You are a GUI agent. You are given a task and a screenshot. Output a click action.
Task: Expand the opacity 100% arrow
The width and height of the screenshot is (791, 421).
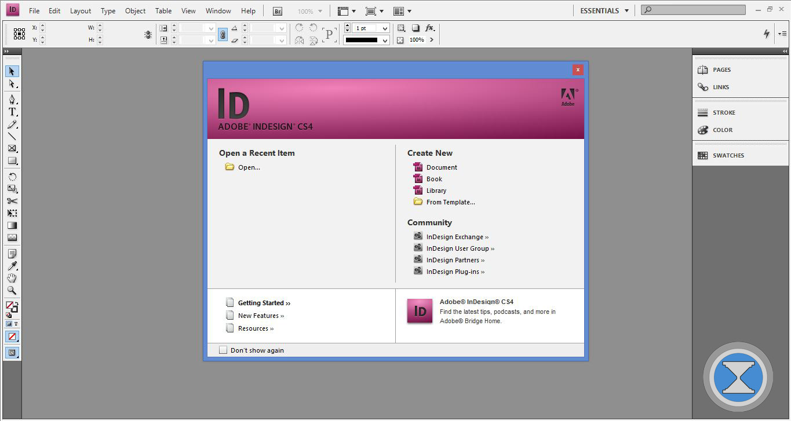click(431, 40)
